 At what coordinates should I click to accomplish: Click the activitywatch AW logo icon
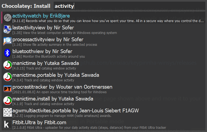click(8, 18)
